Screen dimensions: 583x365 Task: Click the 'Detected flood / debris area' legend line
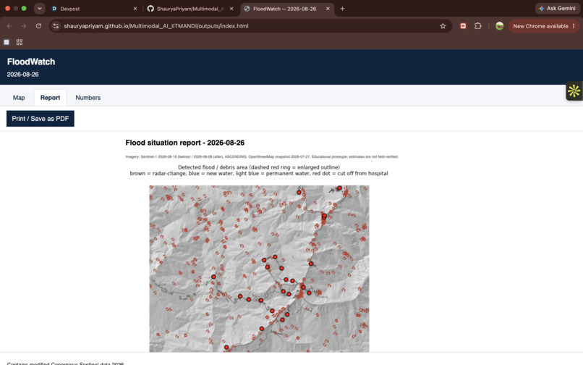click(259, 167)
